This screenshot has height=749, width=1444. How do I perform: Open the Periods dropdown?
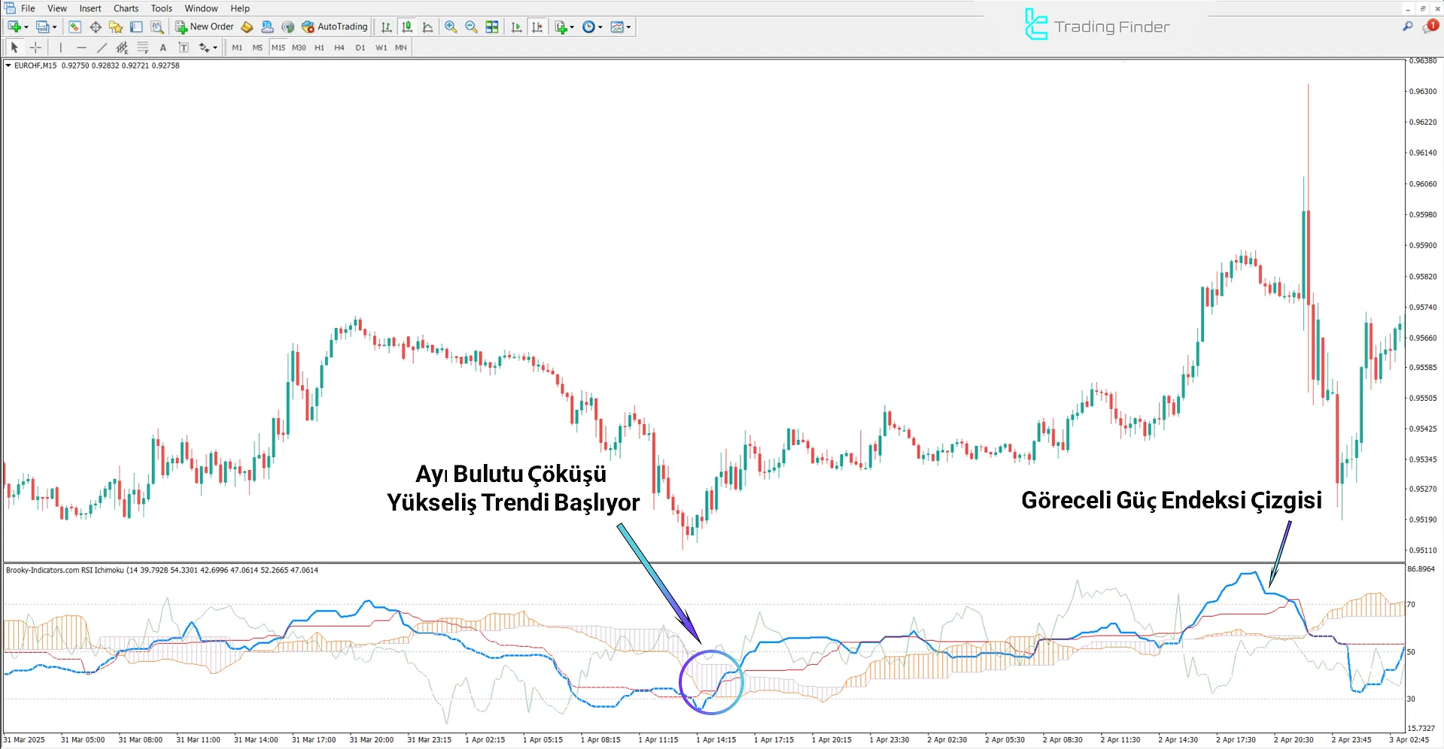click(x=592, y=26)
